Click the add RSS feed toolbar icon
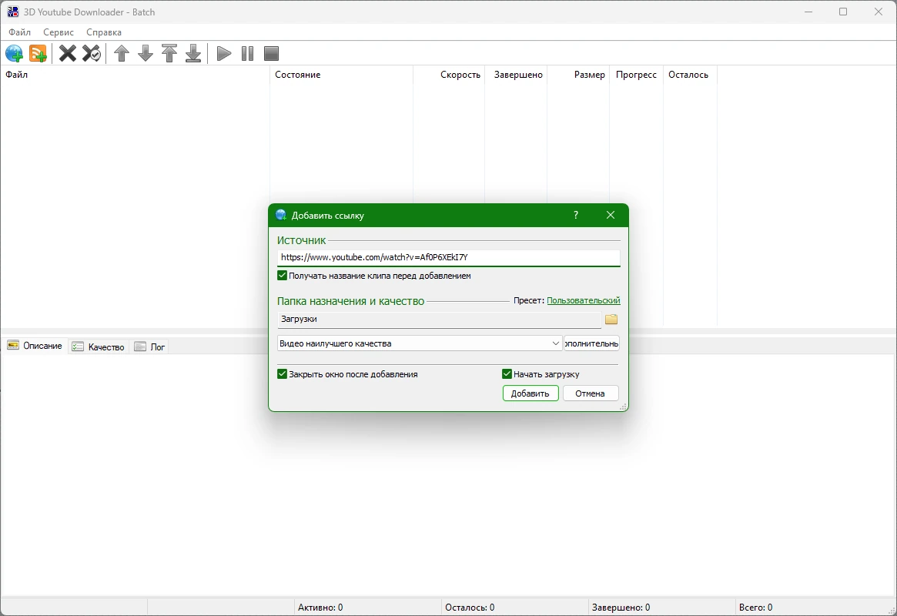This screenshot has width=897, height=616. pos(38,54)
